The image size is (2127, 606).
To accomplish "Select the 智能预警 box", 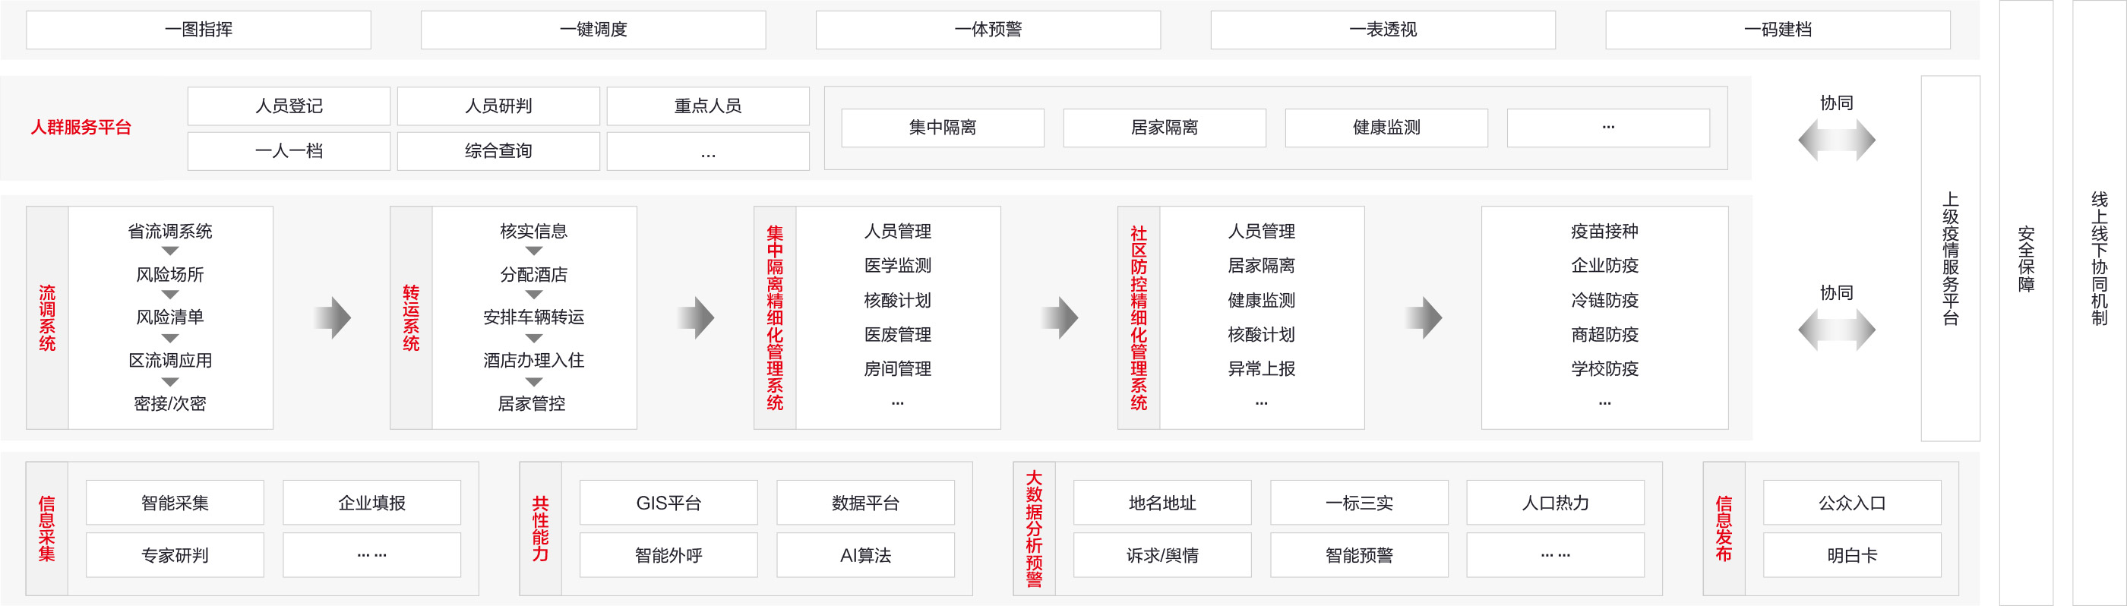I will point(1358,556).
